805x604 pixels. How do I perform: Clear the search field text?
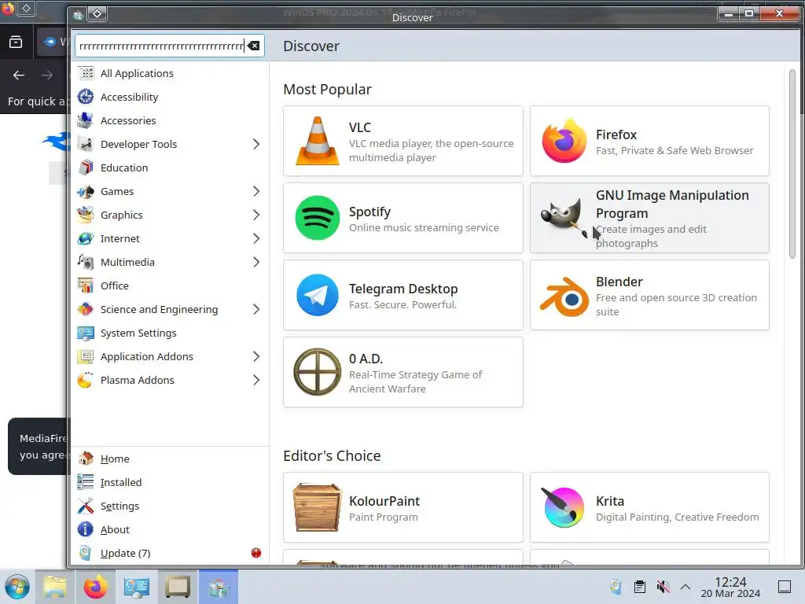click(x=254, y=46)
